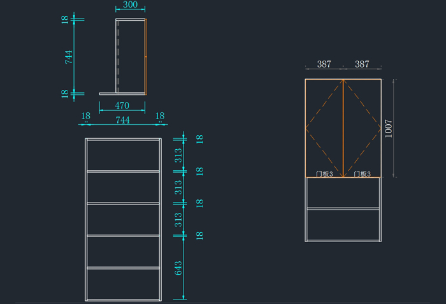The image size is (446, 304).
Task: Click the right 门板3 door label
Action: pyautogui.click(x=362, y=173)
